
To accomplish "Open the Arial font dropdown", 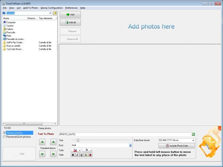I will point(130,145).
